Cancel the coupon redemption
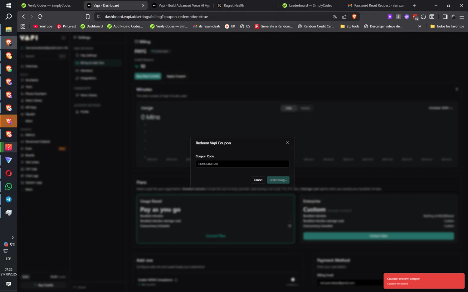This screenshot has width=468, height=292. 258,180
